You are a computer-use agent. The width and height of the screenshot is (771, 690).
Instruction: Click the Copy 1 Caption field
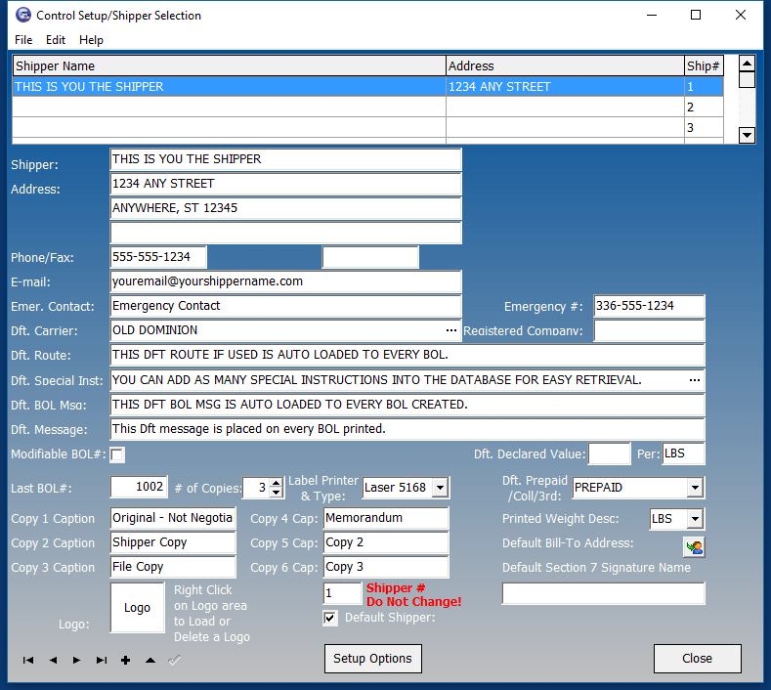click(173, 518)
